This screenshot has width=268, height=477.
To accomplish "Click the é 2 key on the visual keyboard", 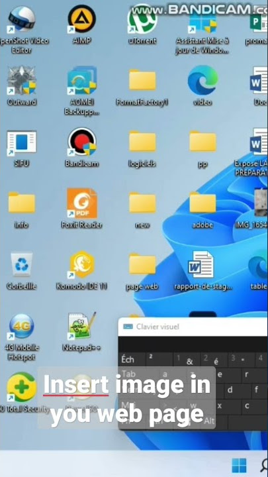I will 214,360.
